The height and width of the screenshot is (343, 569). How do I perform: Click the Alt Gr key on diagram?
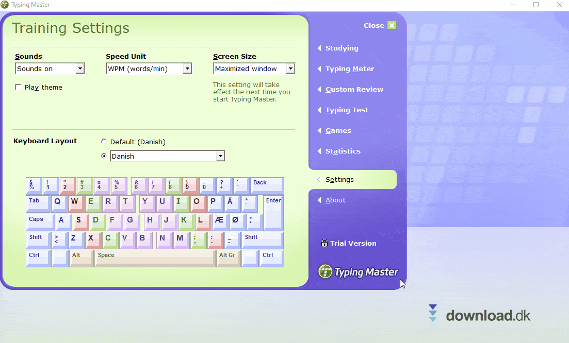[x=228, y=258]
